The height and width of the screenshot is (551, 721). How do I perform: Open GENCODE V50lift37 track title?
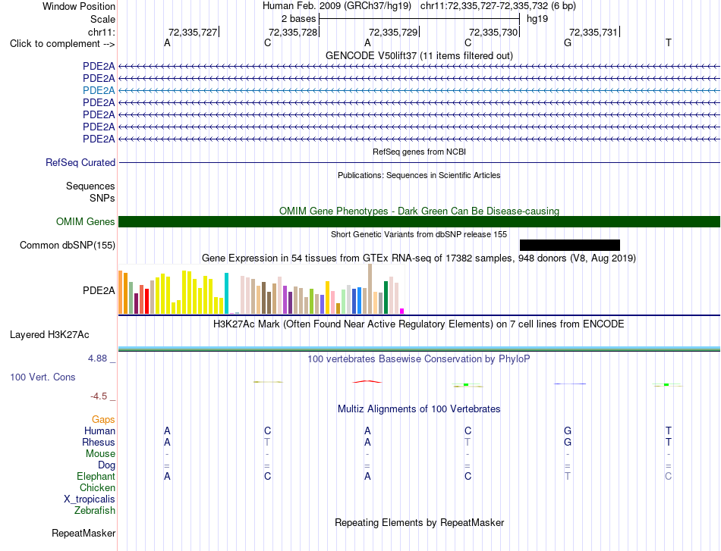[419, 55]
